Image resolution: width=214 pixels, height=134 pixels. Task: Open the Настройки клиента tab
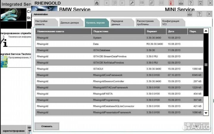coord(46,23)
